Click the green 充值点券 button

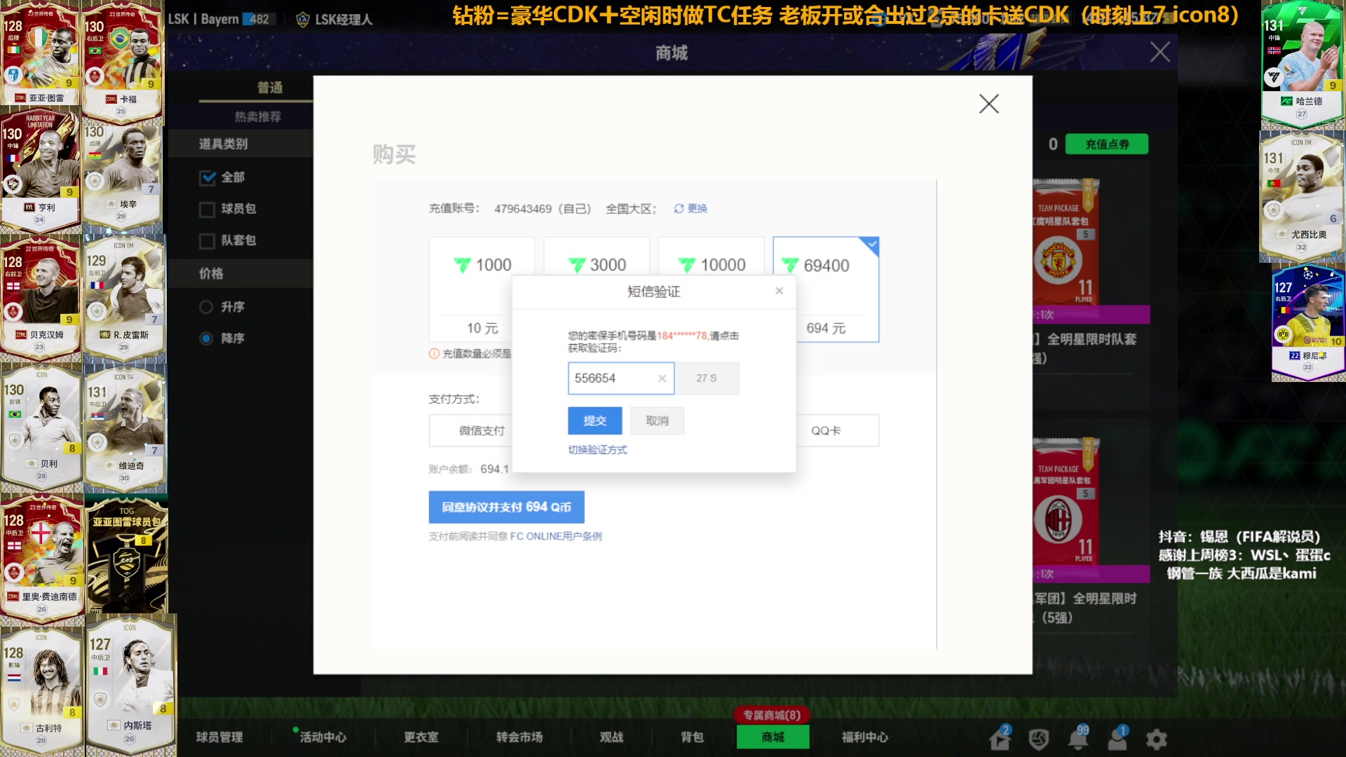[1107, 144]
